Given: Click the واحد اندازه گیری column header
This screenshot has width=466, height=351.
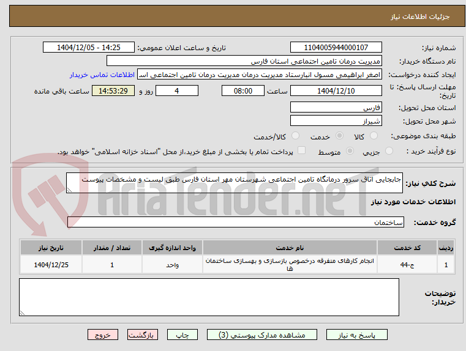Looking at the screenshot, I should [172, 248].
